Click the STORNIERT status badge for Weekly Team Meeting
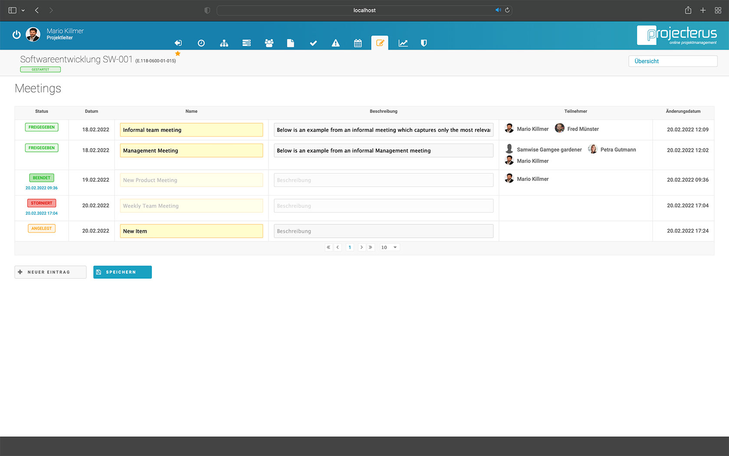Image resolution: width=729 pixels, height=456 pixels. (x=41, y=203)
